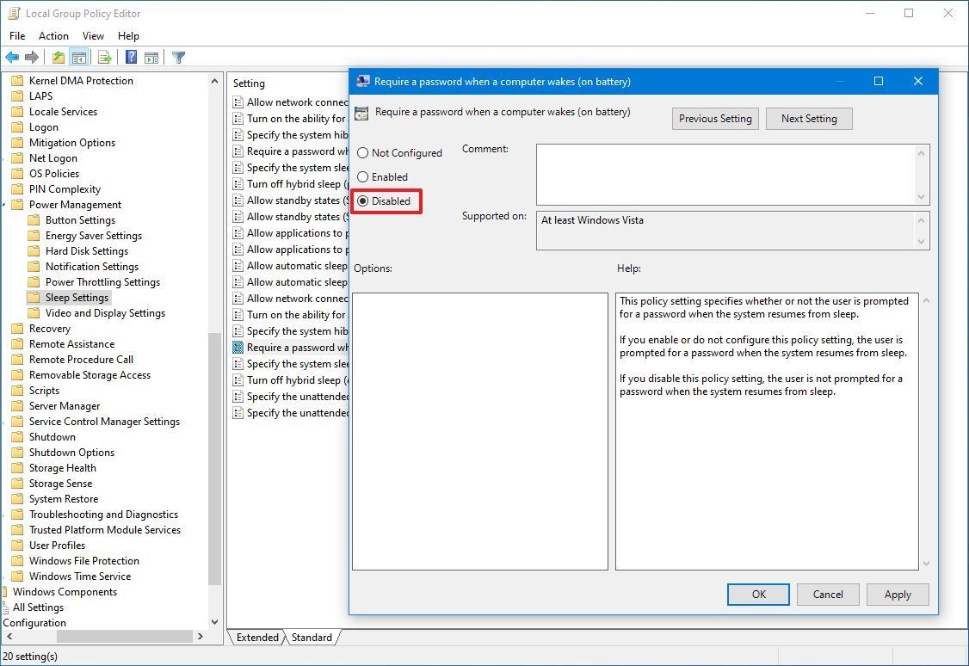Apply the policy change
969x666 pixels.
coord(898,594)
